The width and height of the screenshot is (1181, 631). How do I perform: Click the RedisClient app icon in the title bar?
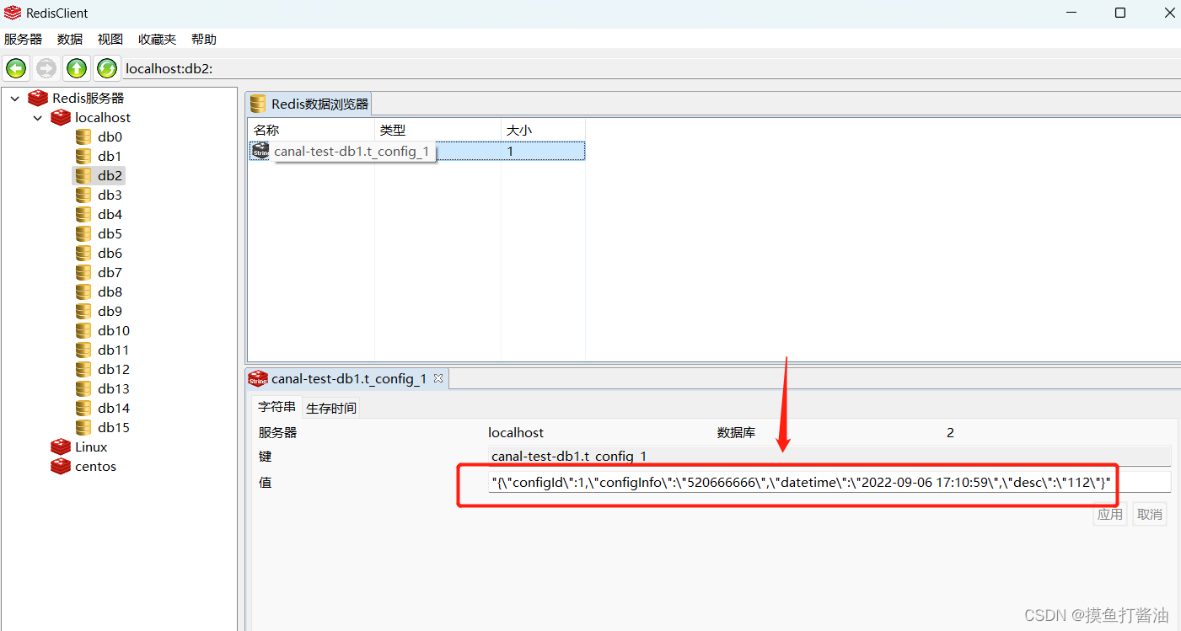pos(13,13)
